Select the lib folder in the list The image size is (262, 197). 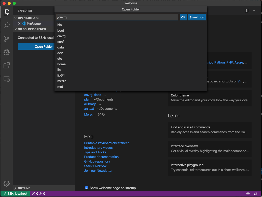point(131,70)
